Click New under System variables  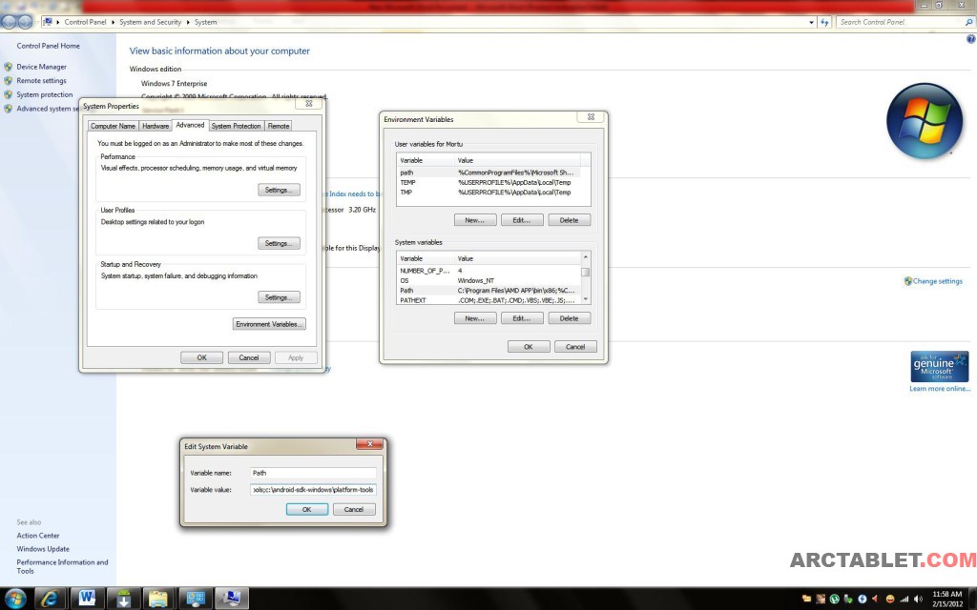475,318
